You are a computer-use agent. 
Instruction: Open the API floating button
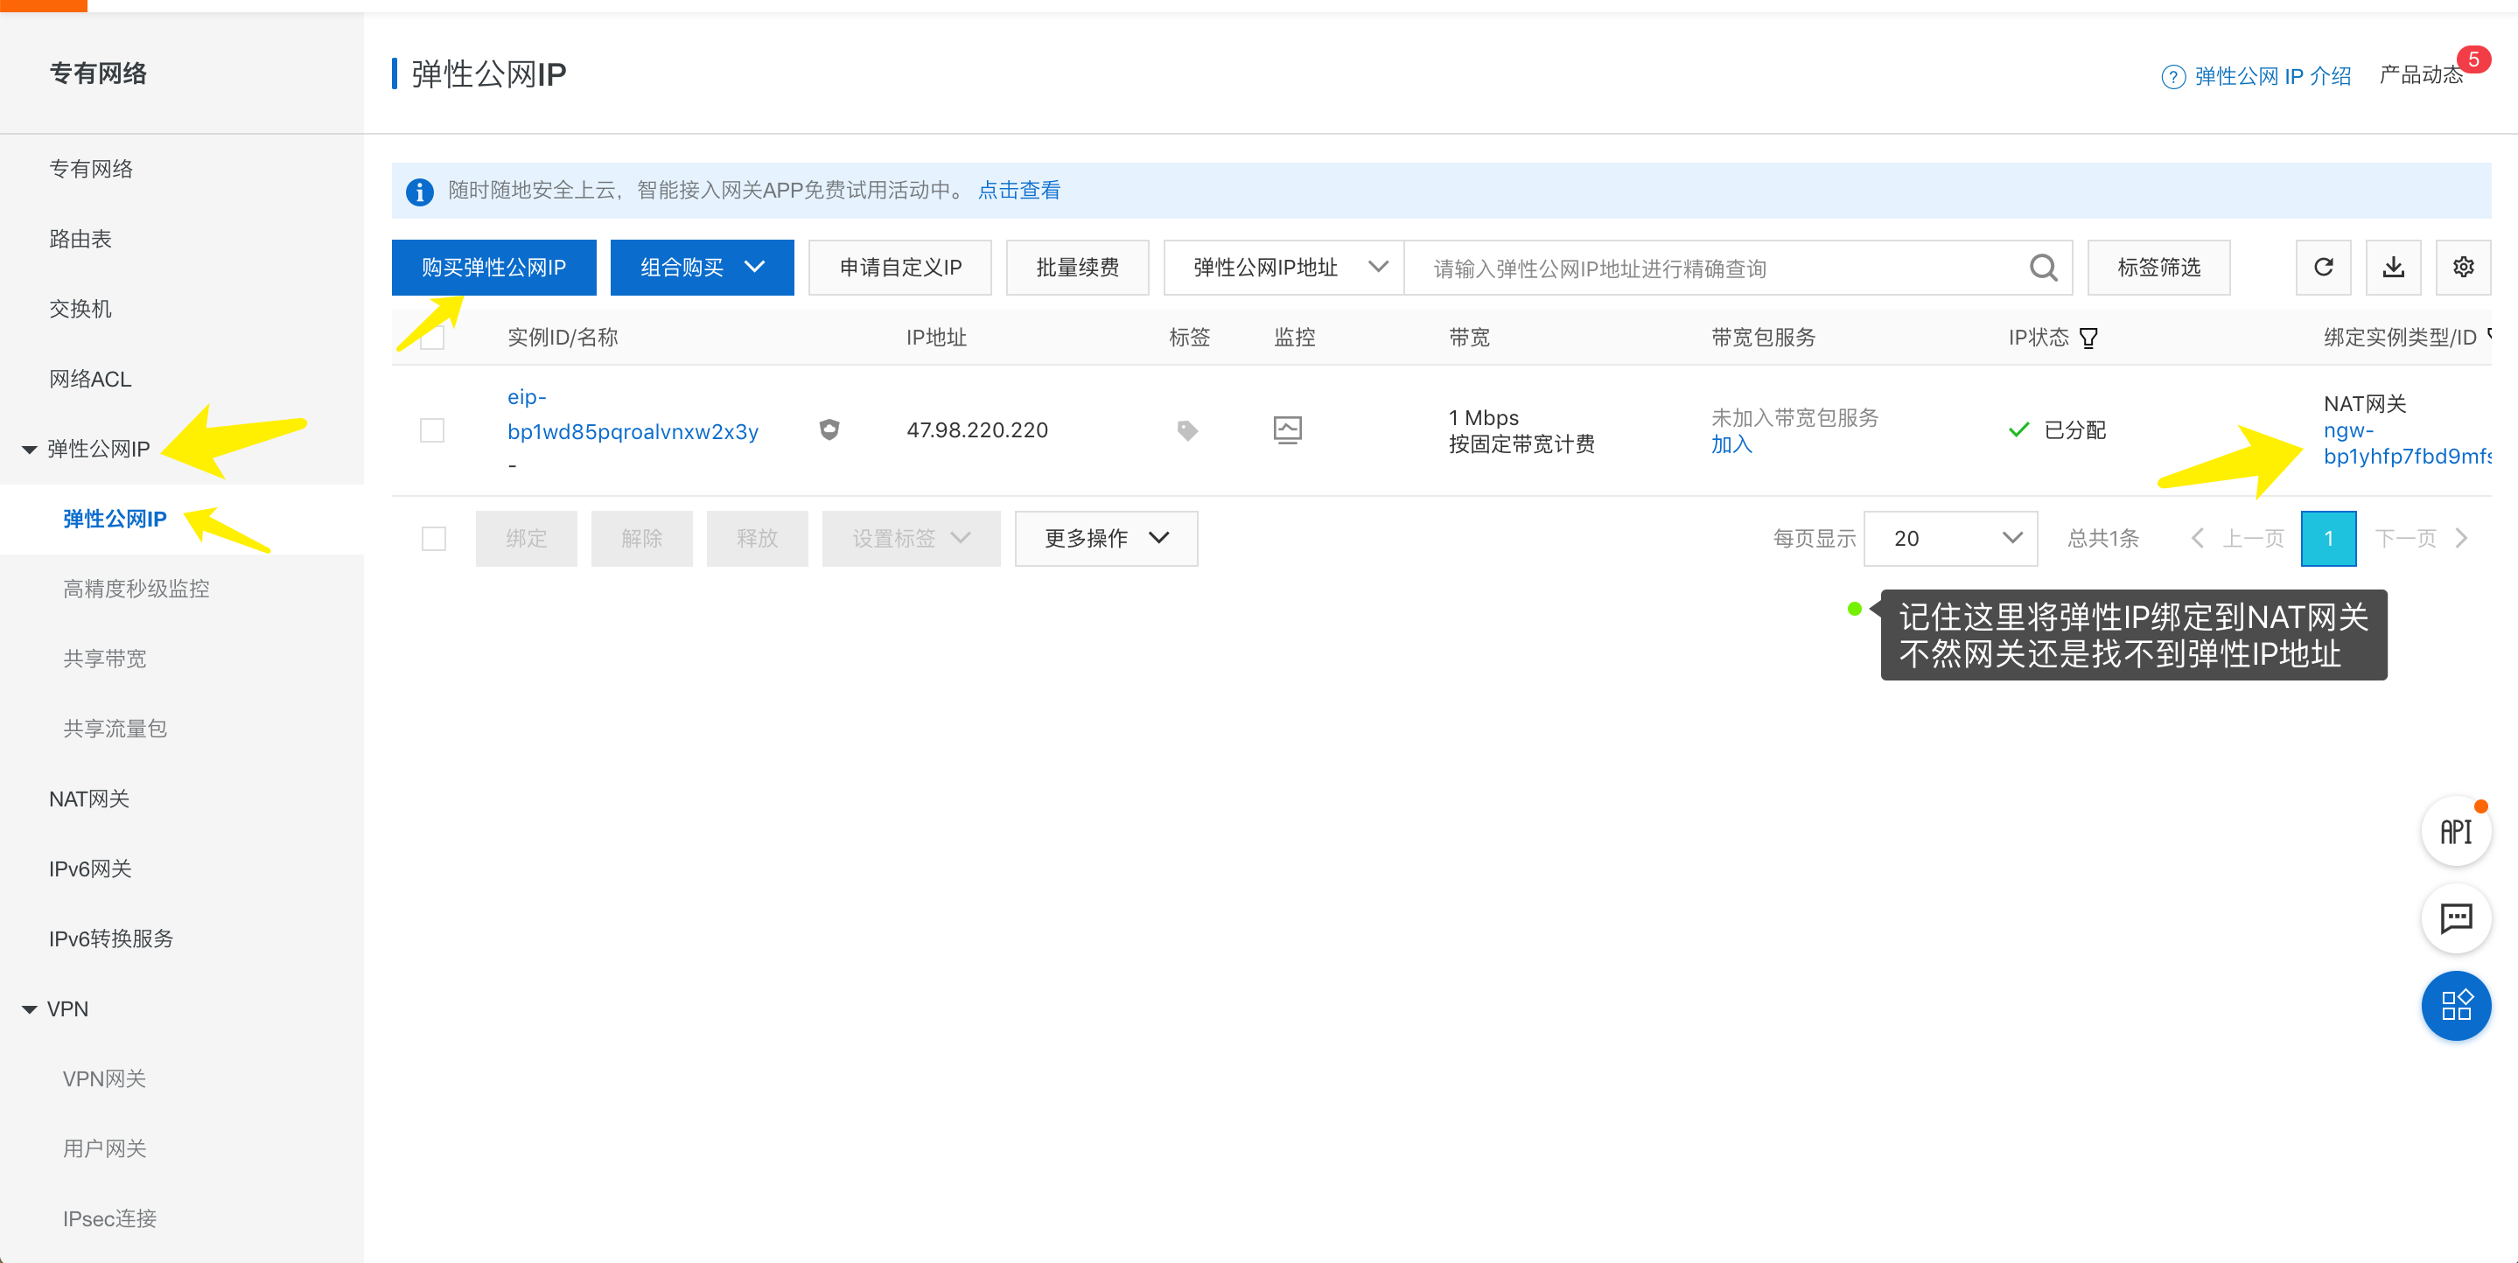tap(2455, 832)
